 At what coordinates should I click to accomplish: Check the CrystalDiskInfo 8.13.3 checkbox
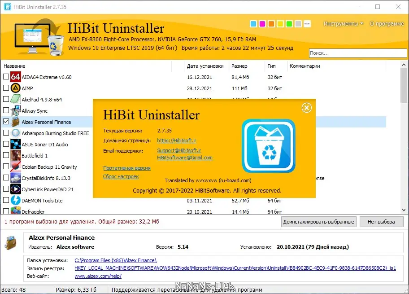pos(6,178)
